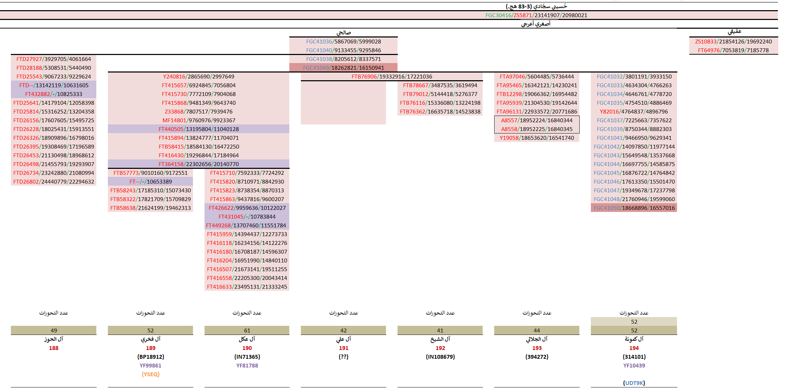Select the FTB76906 cell
Image resolution: width=787 pixels, height=392 pixels.
[392, 76]
